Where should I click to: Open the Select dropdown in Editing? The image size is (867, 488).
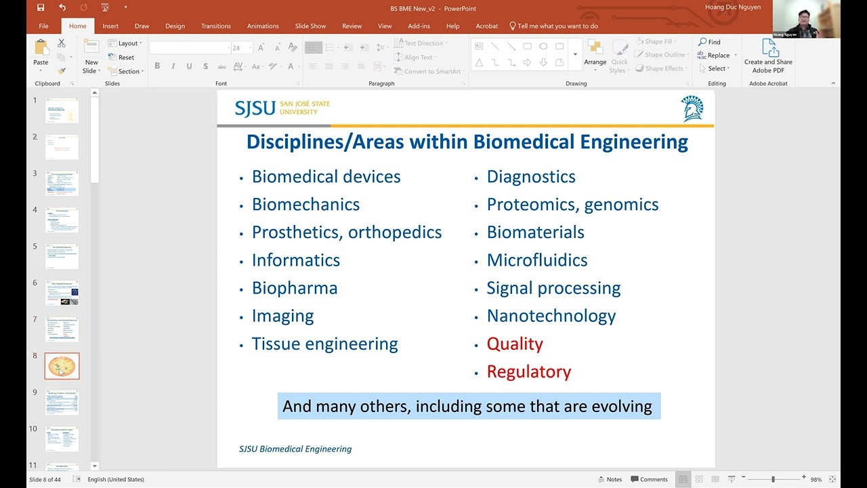pyautogui.click(x=714, y=68)
